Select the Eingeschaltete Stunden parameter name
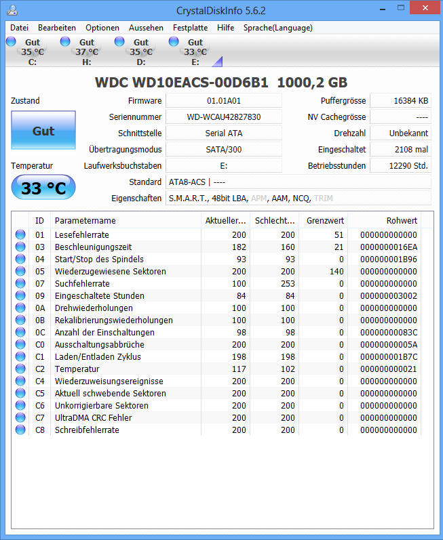This screenshot has width=443, height=540. (99, 296)
